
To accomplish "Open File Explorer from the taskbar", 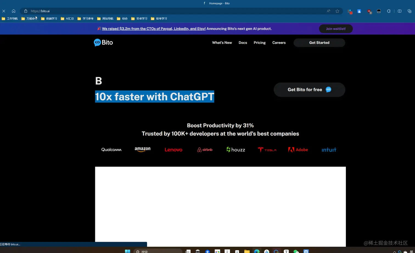I will coord(247,251).
